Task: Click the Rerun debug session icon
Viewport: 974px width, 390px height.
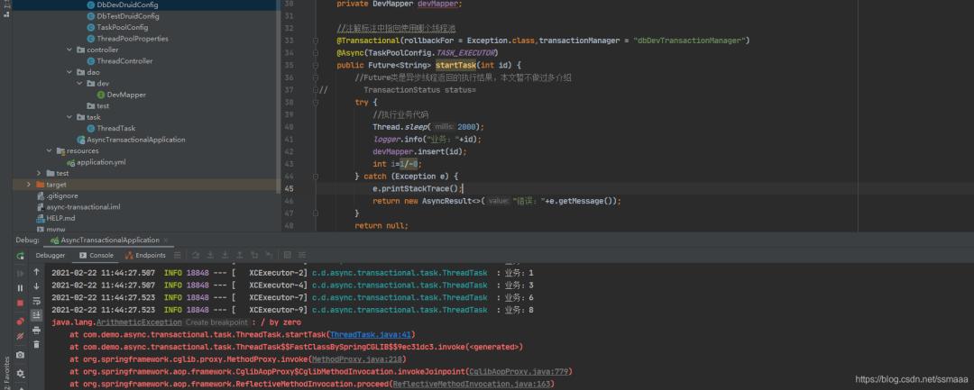Action: pos(20,256)
